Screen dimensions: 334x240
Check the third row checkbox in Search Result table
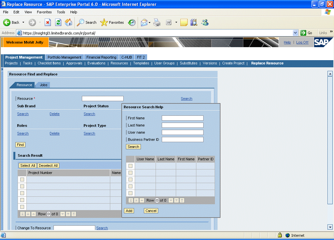22,193
